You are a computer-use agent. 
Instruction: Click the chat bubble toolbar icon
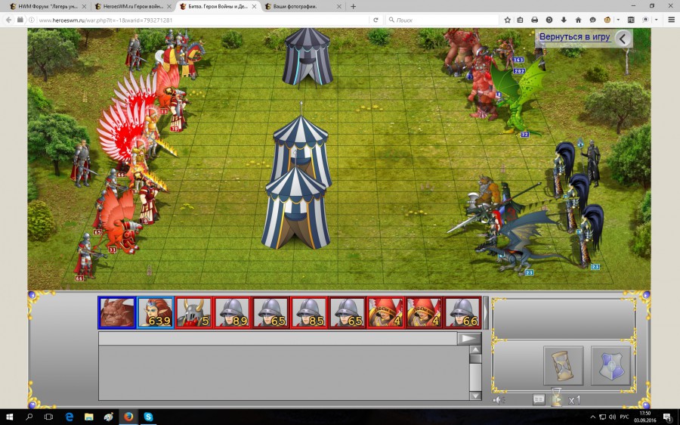[x=593, y=20]
